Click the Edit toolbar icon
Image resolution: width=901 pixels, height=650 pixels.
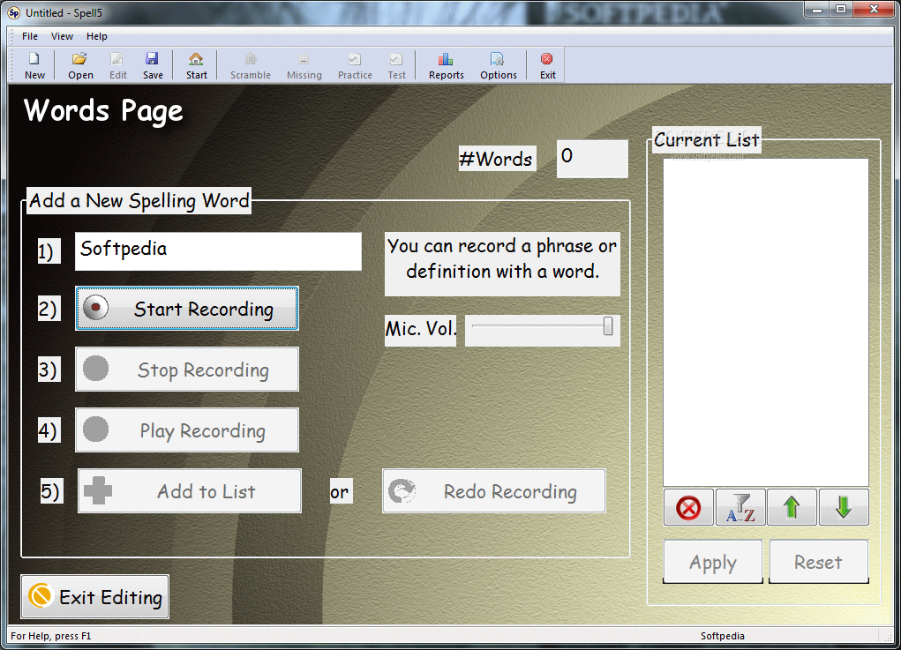(117, 65)
